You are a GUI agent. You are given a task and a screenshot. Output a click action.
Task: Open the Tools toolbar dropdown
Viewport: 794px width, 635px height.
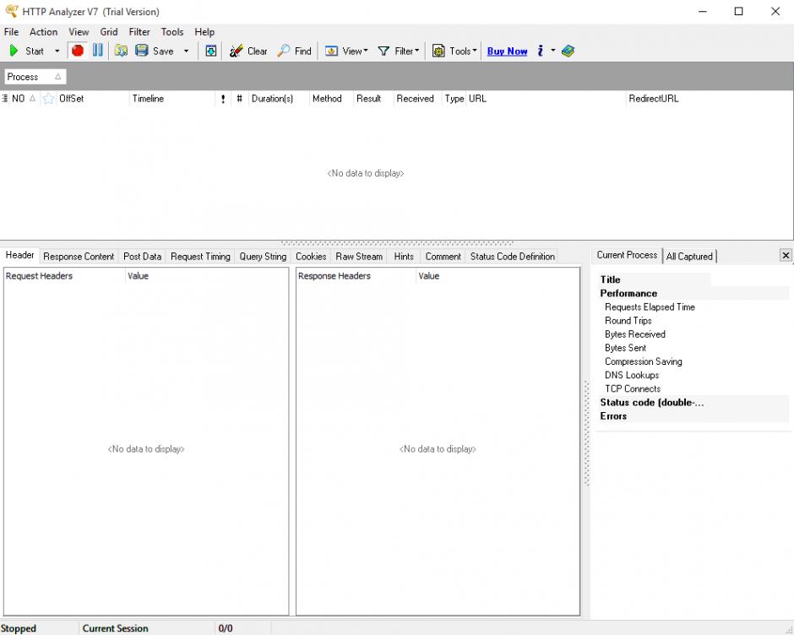pos(454,52)
